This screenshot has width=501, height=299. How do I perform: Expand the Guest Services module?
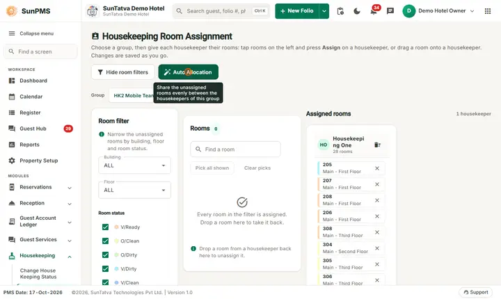pyautogui.click(x=70, y=240)
